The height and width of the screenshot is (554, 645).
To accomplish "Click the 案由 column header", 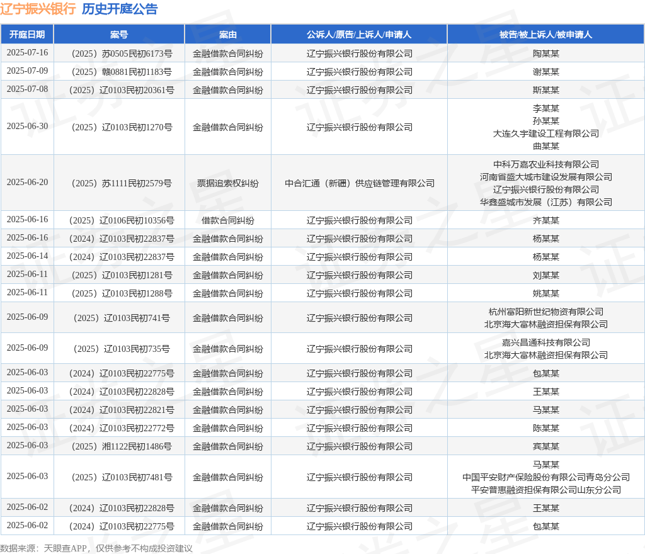I will click(228, 35).
